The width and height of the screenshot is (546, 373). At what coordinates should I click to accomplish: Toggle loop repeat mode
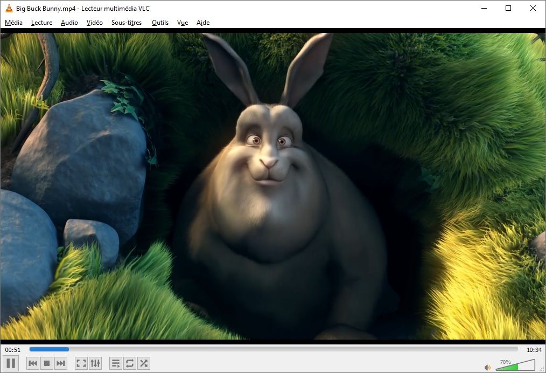click(130, 364)
